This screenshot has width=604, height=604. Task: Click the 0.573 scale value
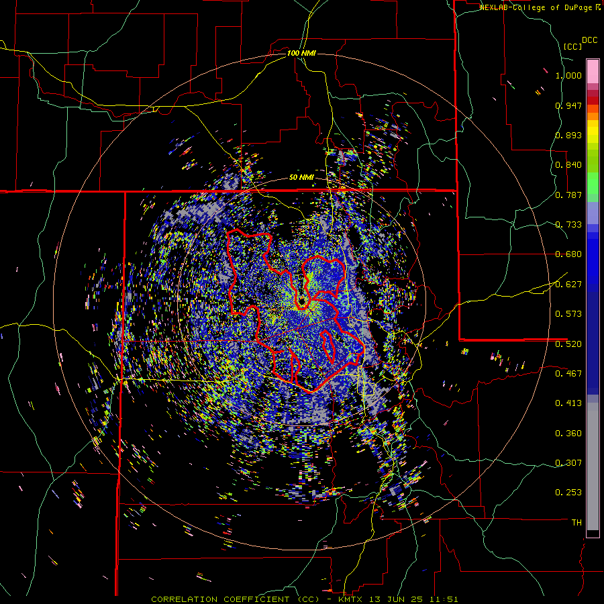[x=568, y=314]
